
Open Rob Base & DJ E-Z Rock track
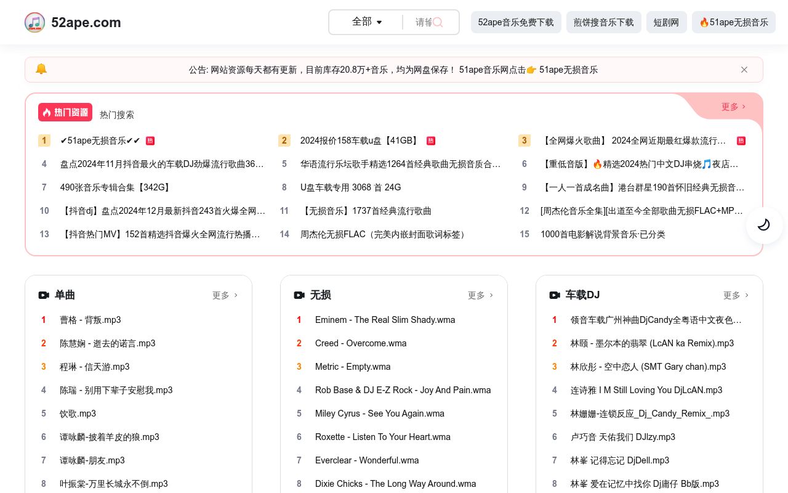[403, 390]
